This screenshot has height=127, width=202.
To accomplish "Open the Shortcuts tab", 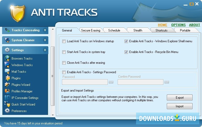I will tap(162, 30).
